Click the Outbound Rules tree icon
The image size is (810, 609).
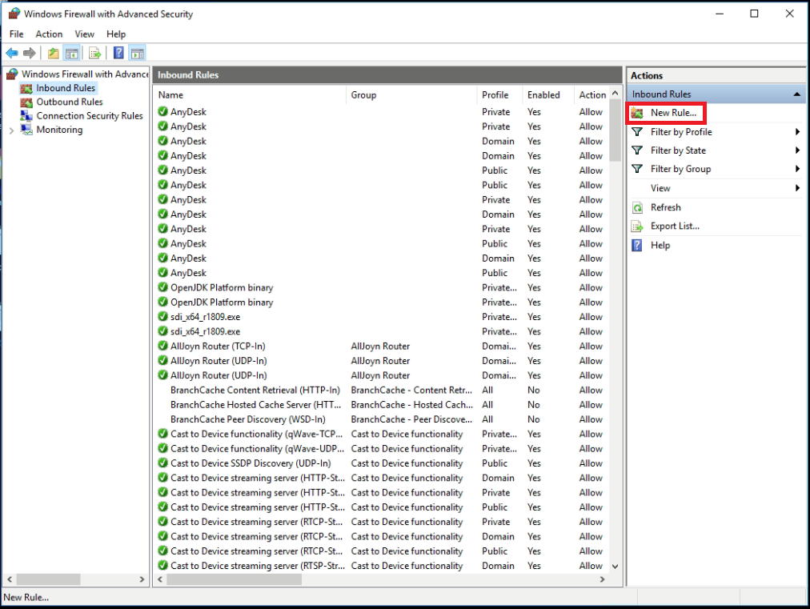coord(26,102)
